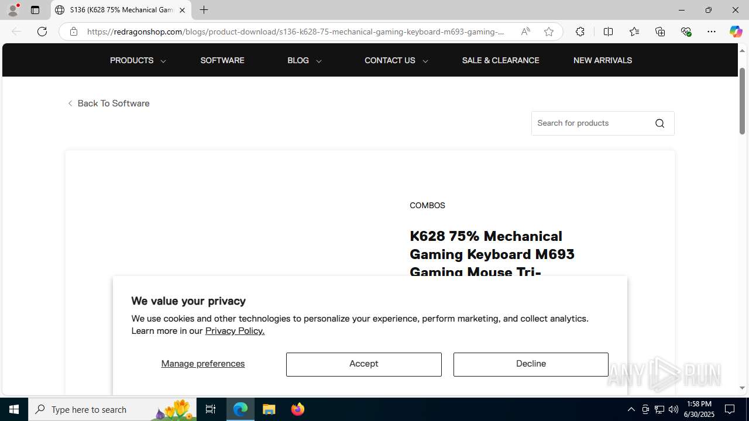The height and width of the screenshot is (421, 749).
Task: Click the page vertical scrollbar thumb
Action: tap(742, 101)
